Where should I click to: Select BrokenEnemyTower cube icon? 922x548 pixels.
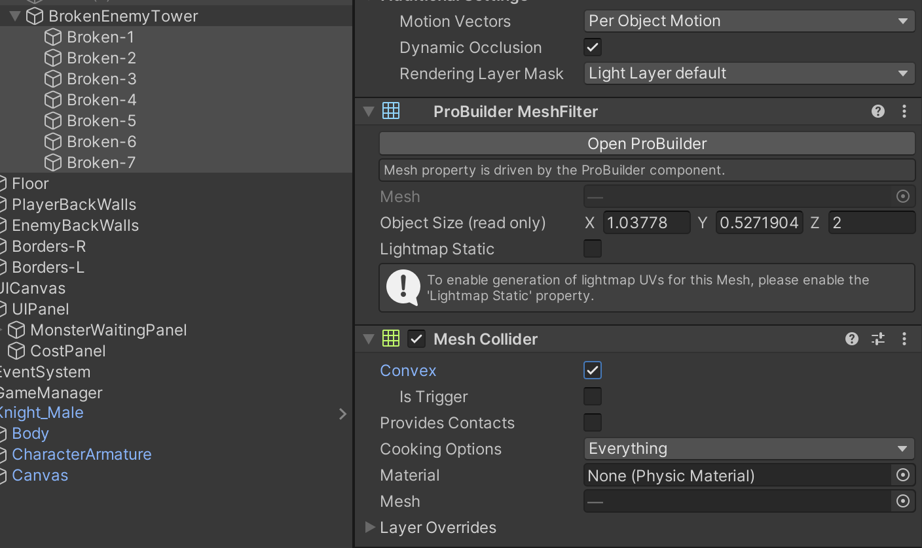point(35,16)
